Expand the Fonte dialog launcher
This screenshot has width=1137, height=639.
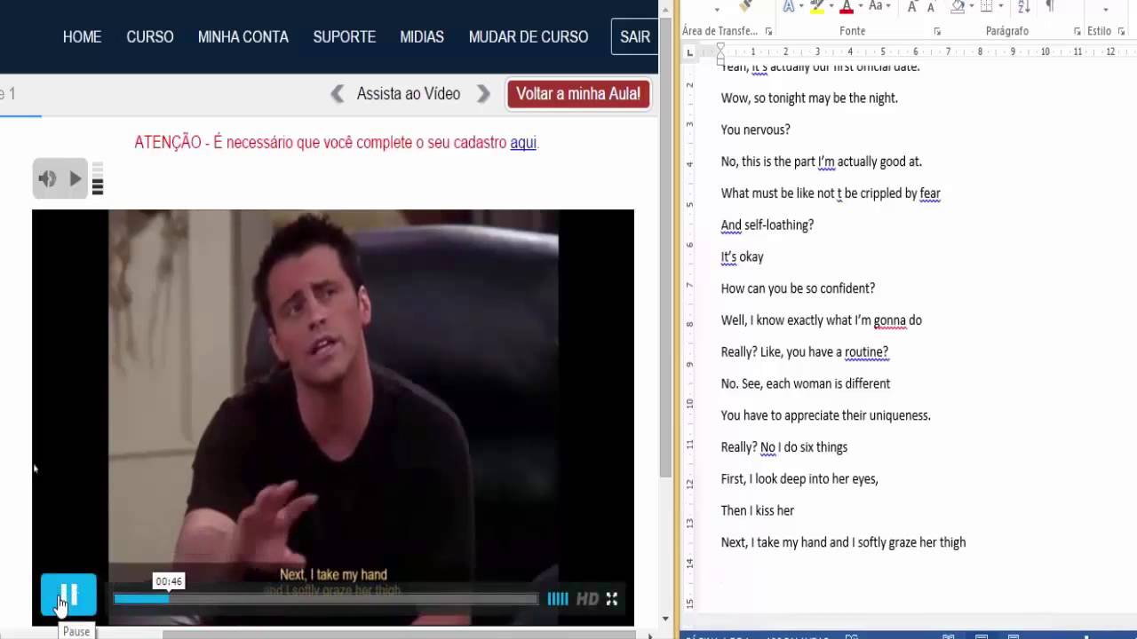[937, 32]
